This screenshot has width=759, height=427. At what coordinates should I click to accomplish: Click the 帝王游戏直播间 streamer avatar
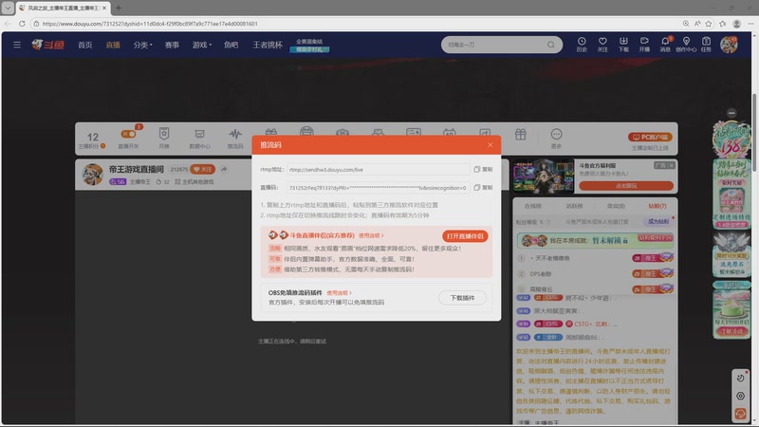(93, 175)
